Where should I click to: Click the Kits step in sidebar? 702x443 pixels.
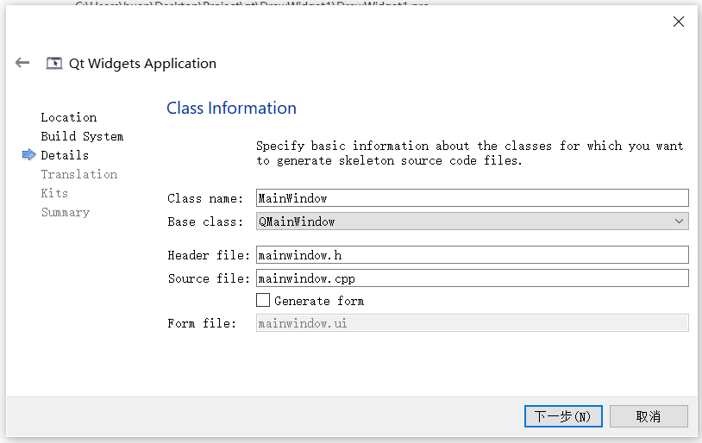point(54,193)
